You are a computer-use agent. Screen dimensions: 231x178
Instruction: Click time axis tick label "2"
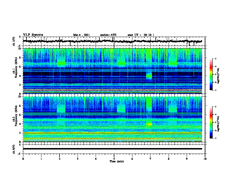point(60,159)
